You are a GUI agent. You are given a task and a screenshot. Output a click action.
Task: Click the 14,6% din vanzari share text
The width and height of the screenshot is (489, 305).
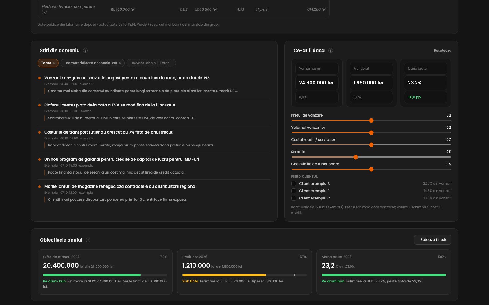point(437,191)
